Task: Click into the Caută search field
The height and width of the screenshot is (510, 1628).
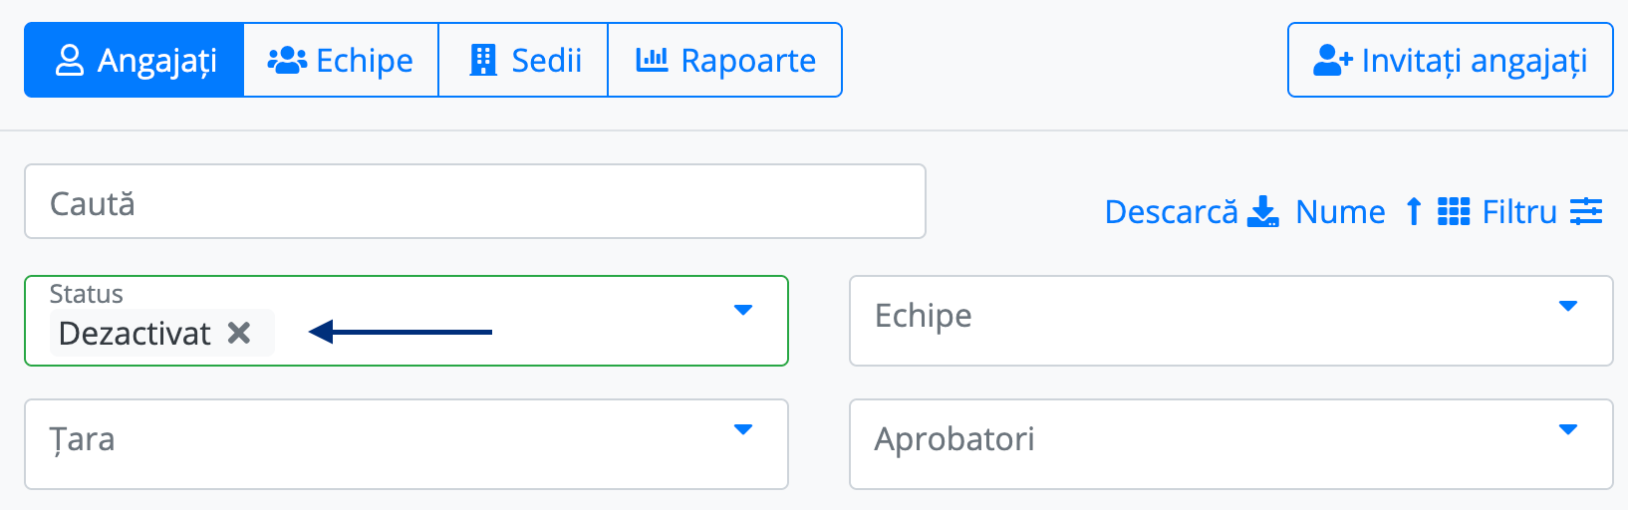Action: (475, 201)
